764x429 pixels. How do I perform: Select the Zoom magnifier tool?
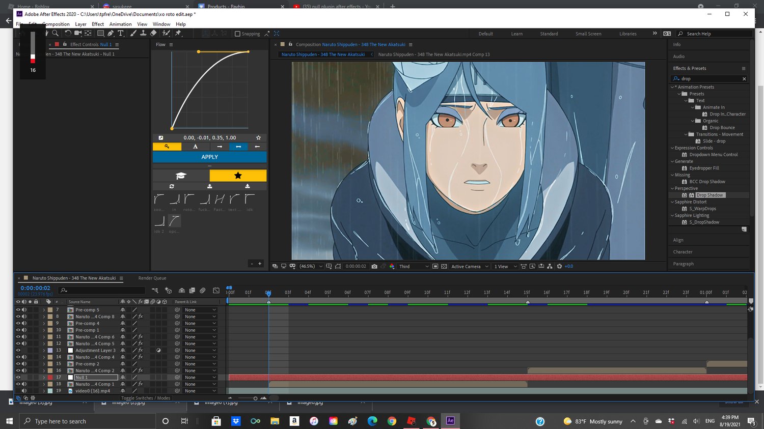tap(55, 33)
